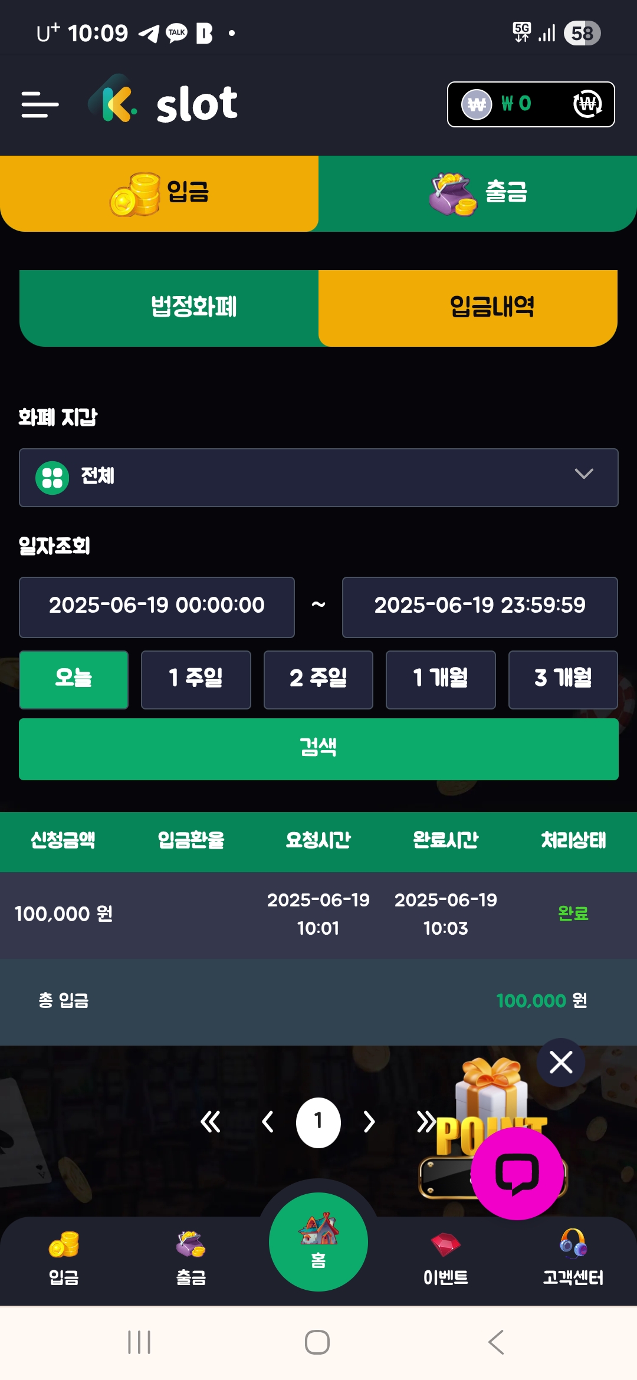Open the end date picker field
637x1380 pixels.
click(x=480, y=607)
